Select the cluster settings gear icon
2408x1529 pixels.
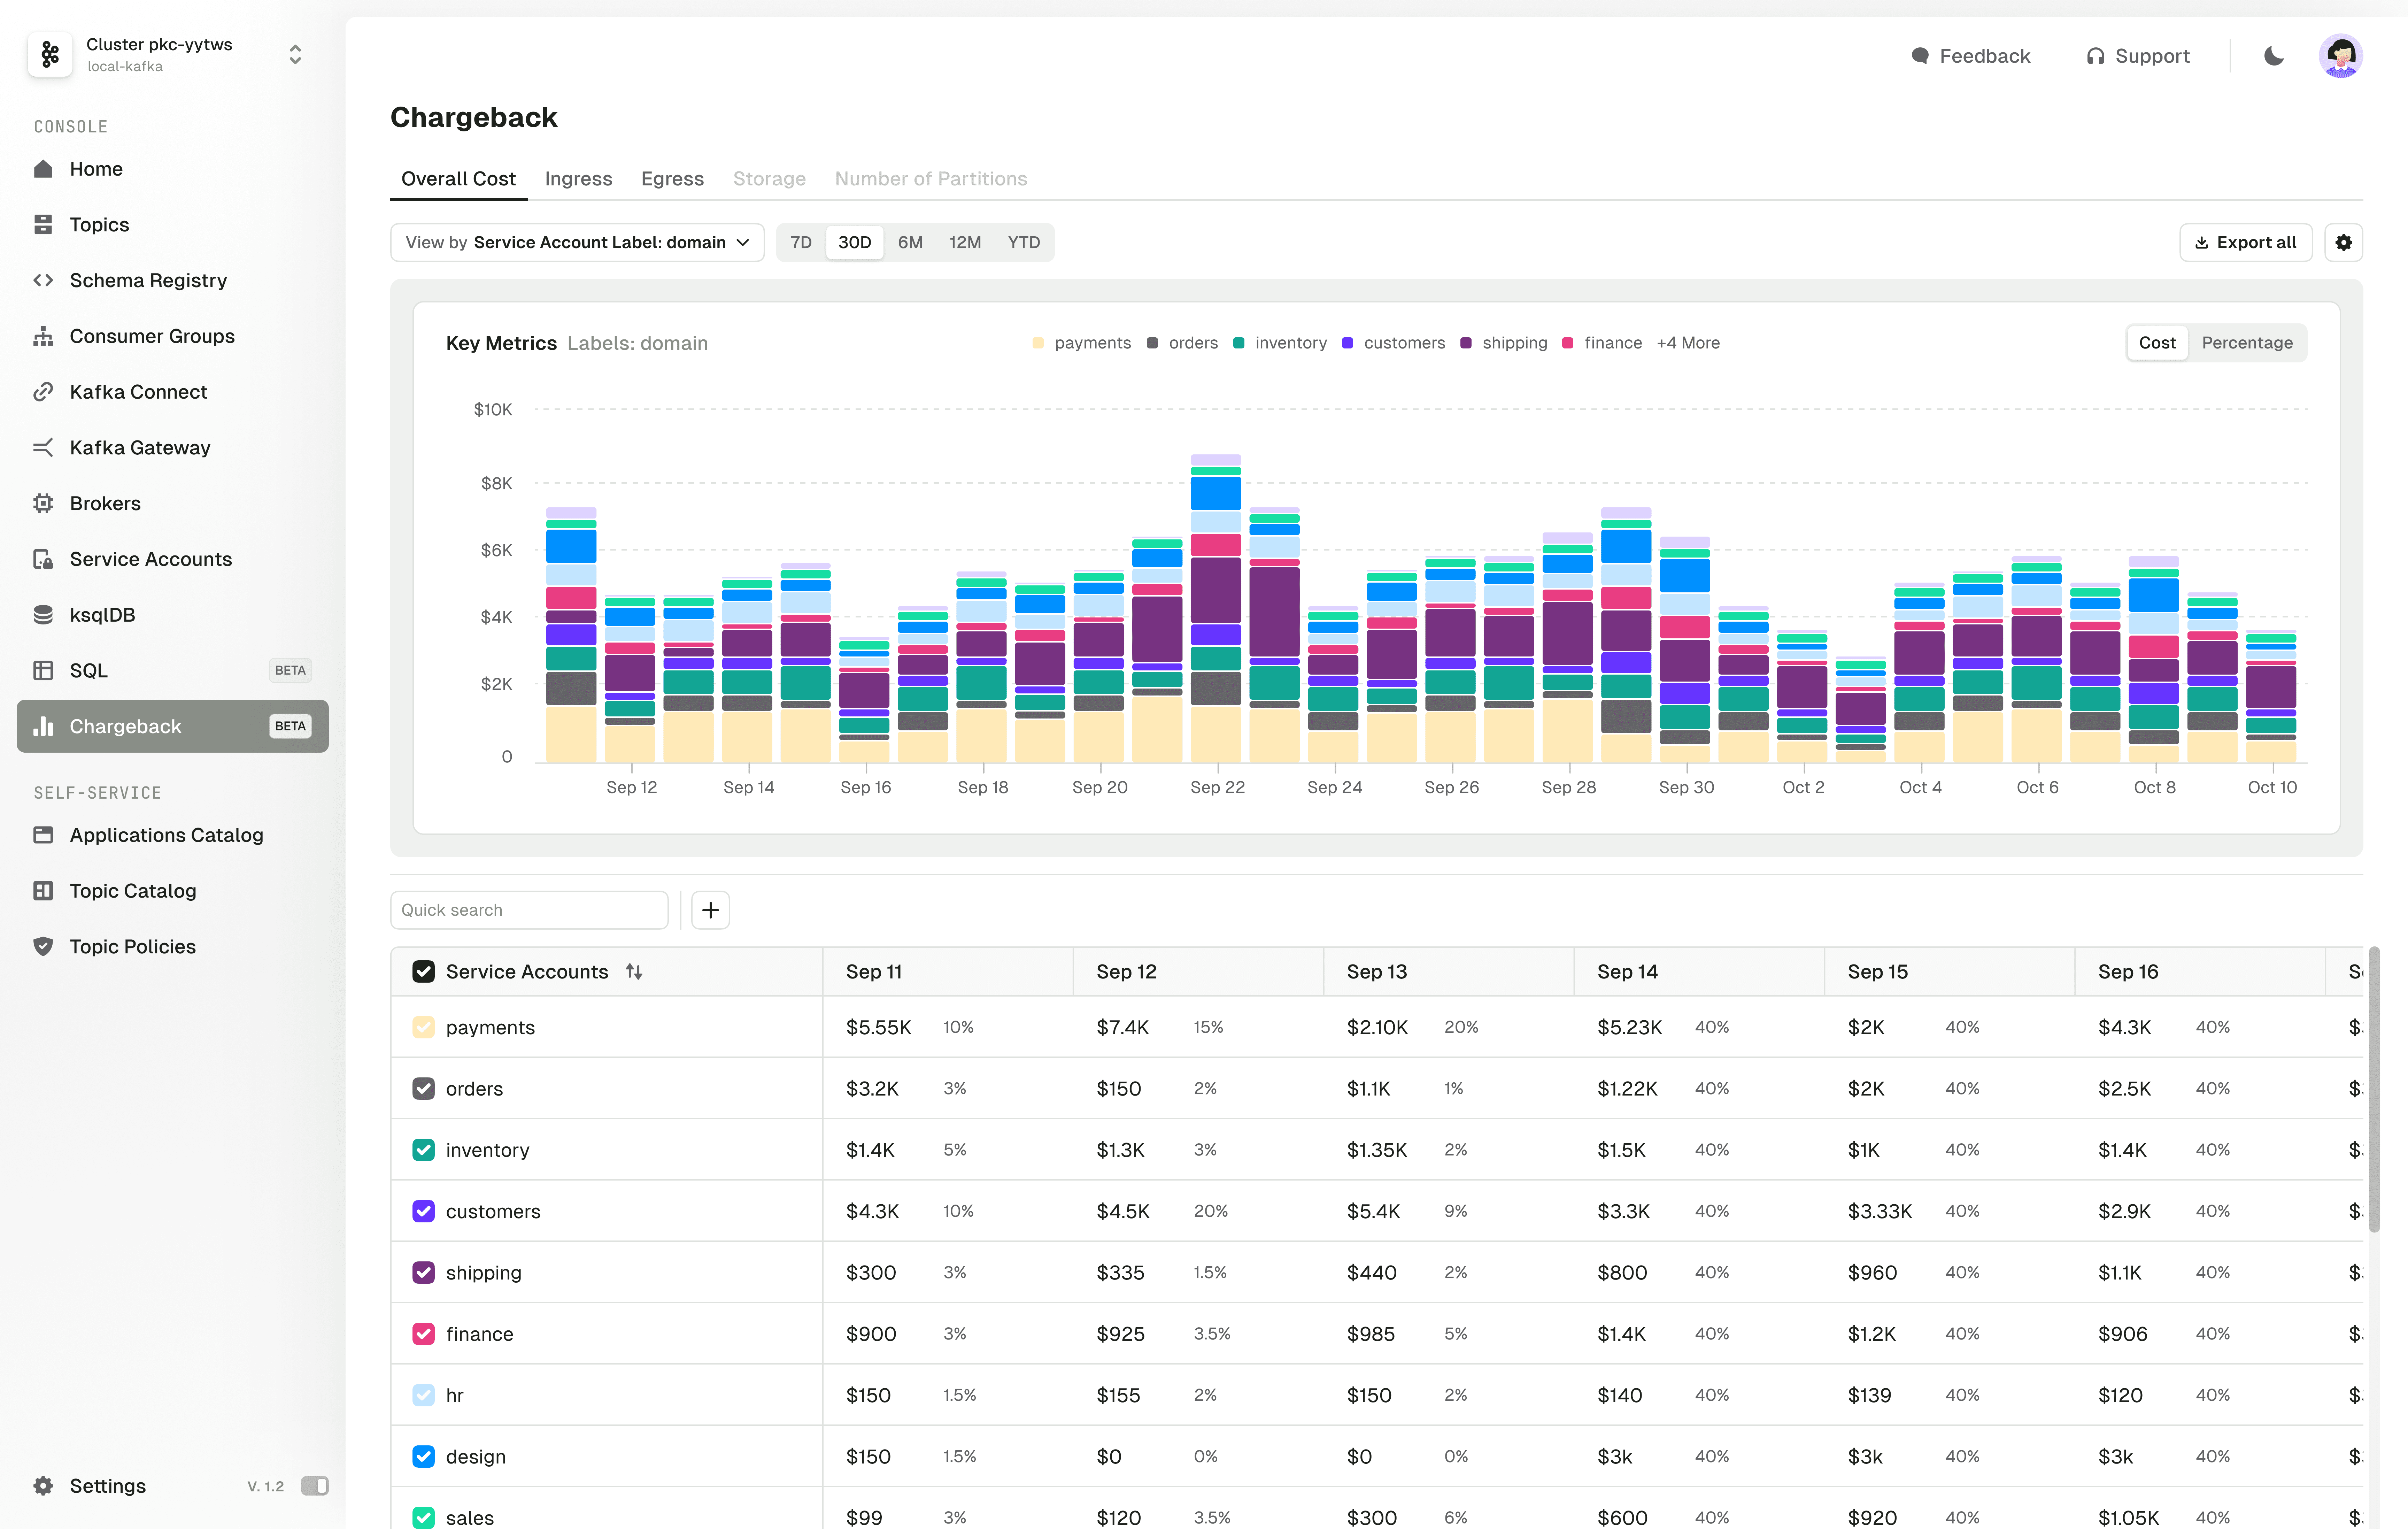click(x=2345, y=240)
